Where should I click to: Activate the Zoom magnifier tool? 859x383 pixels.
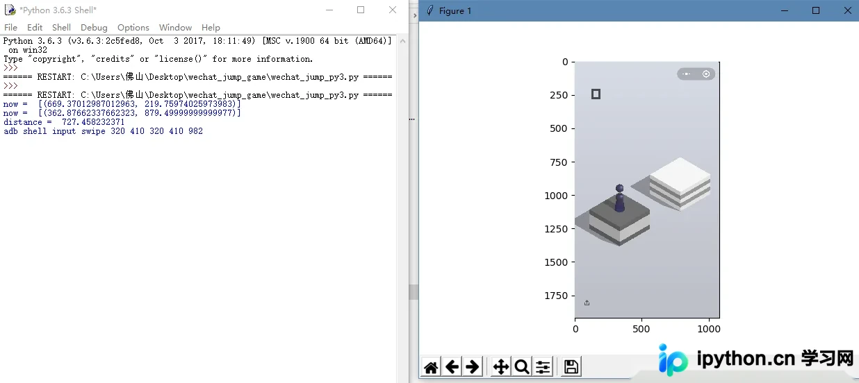[522, 367]
